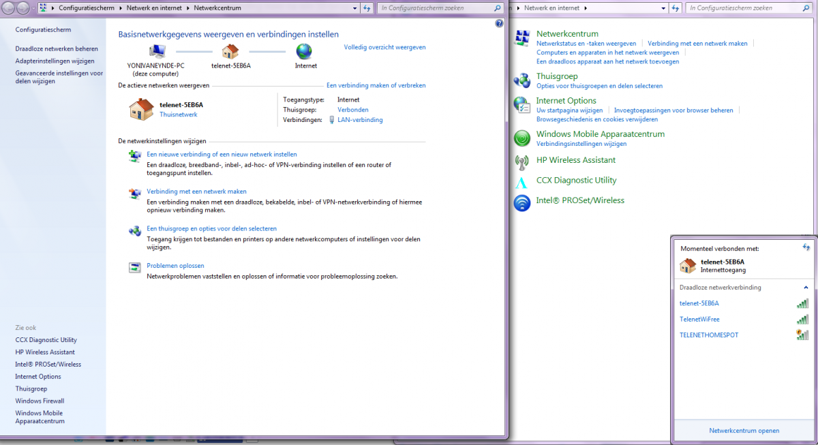Click the Thuisnetwerk link
This screenshot has width=818, height=445.
pyautogui.click(x=179, y=114)
